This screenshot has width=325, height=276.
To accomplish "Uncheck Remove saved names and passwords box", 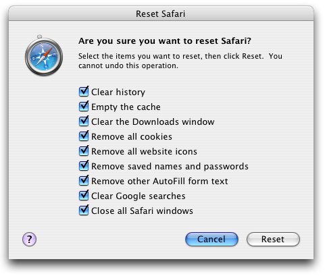I will pos(84,166).
